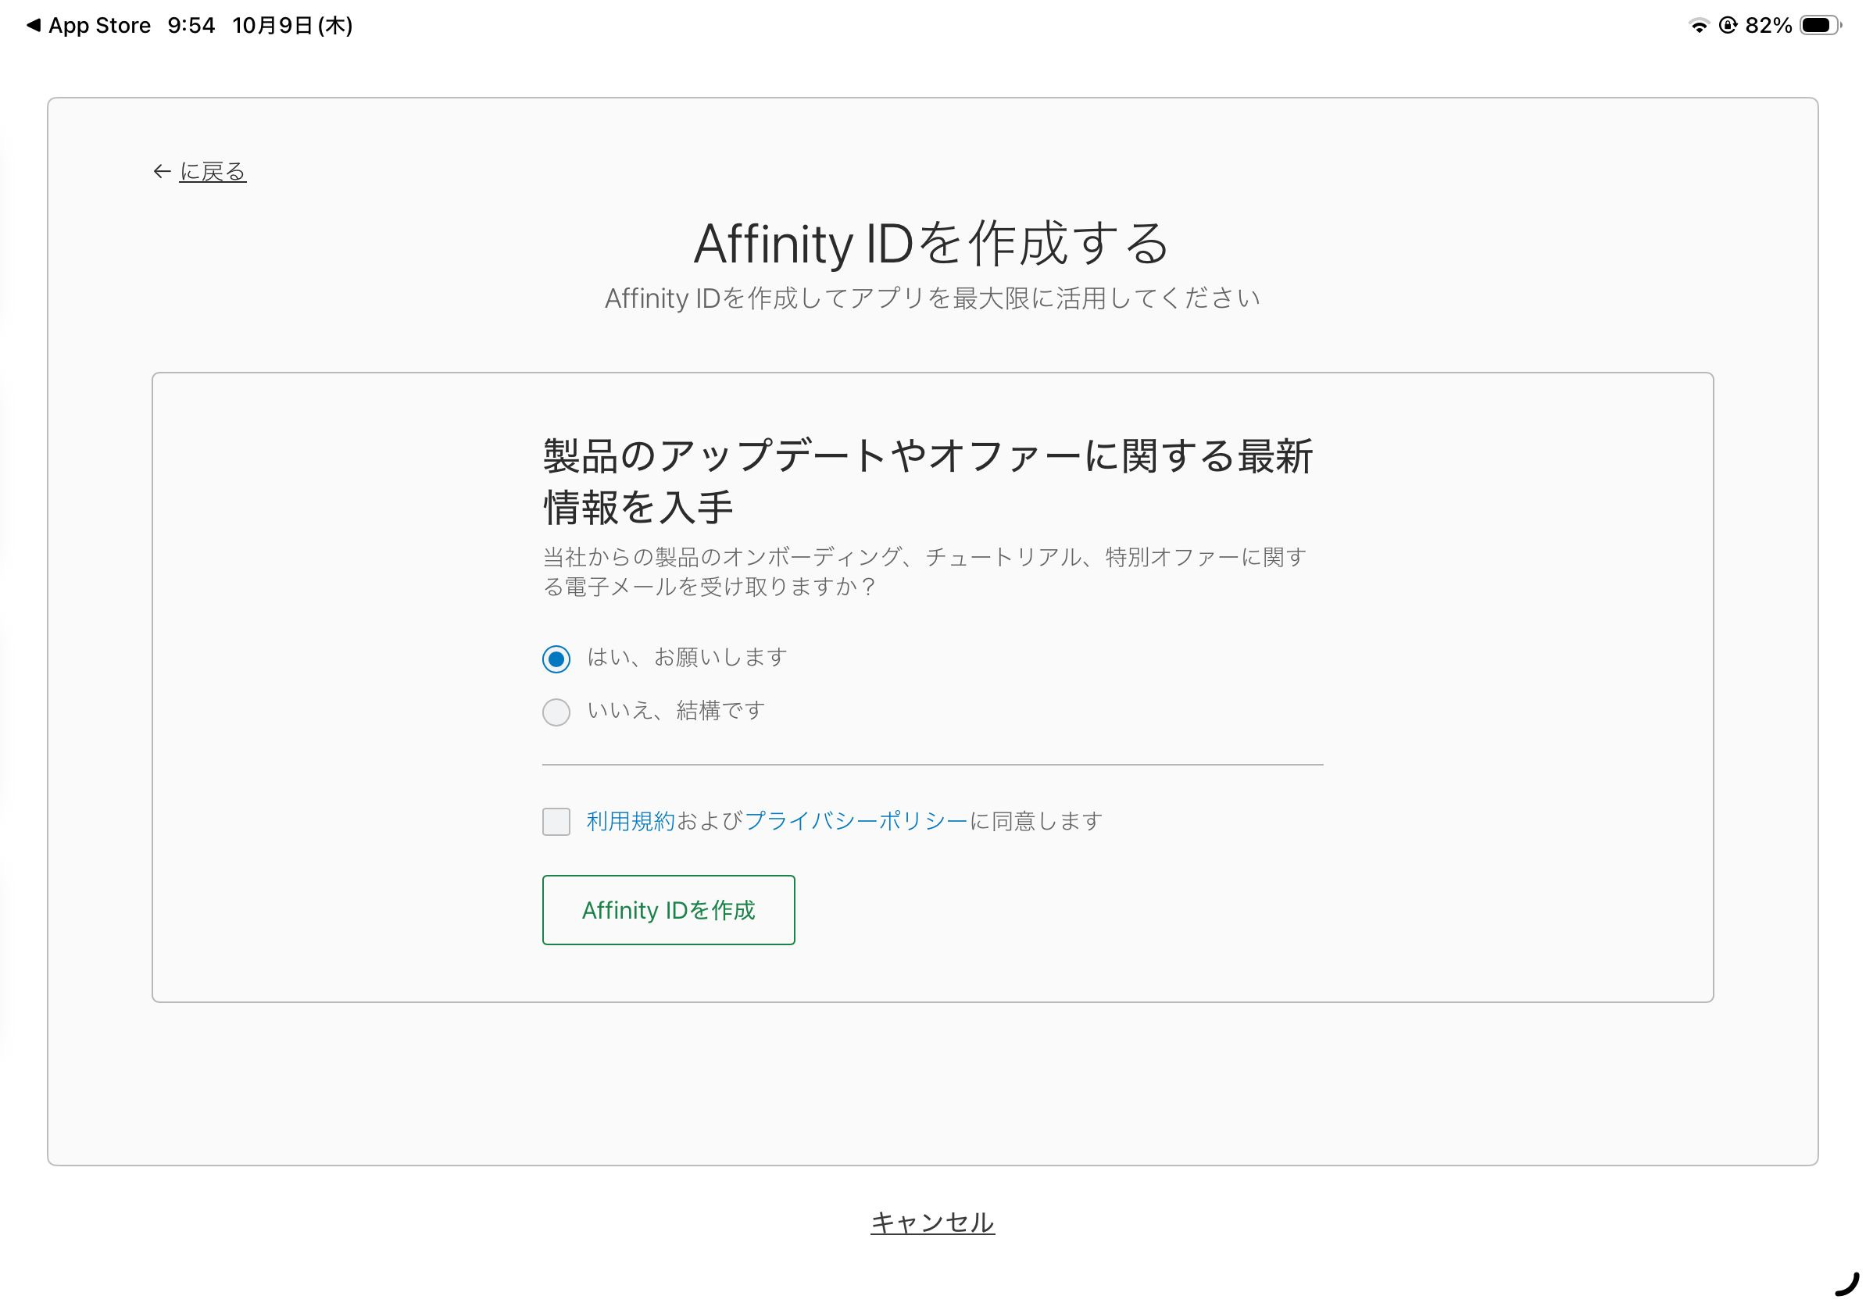Tap the orientation lock status icon
The height and width of the screenshot is (1303, 1866).
click(1727, 25)
